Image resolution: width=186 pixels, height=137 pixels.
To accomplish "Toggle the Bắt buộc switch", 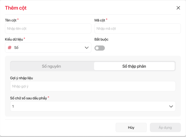I will coord(99,48).
